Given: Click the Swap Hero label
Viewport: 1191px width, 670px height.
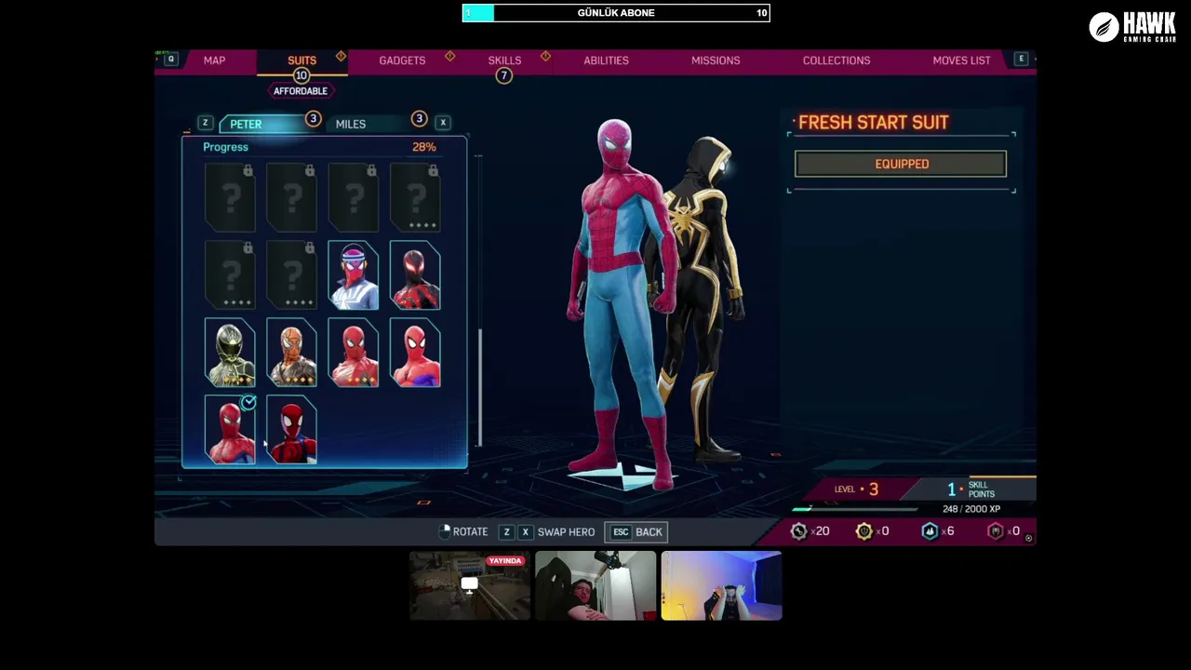Looking at the screenshot, I should [x=566, y=532].
